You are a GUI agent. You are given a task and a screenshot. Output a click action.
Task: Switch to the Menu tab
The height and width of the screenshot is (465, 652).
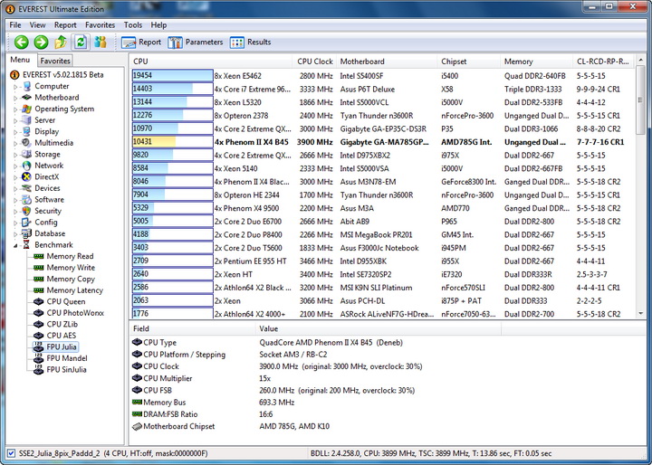(x=20, y=60)
